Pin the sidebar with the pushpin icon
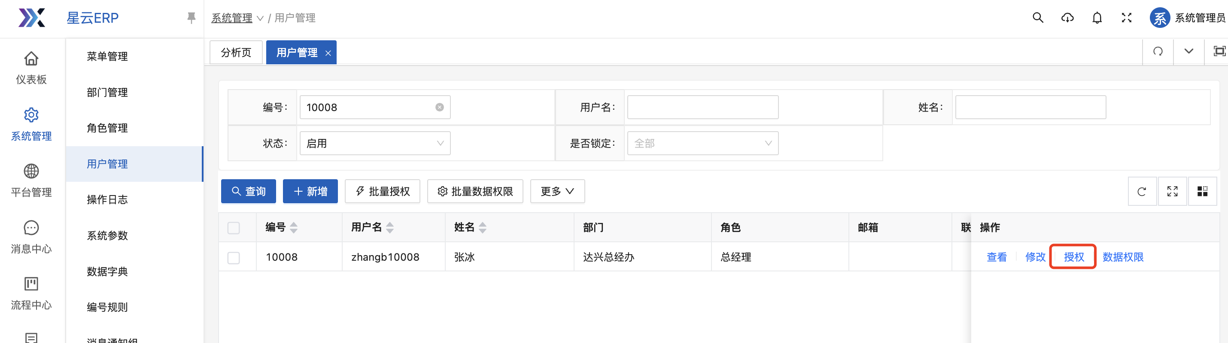Viewport: 1228px width, 343px height. 191,18
